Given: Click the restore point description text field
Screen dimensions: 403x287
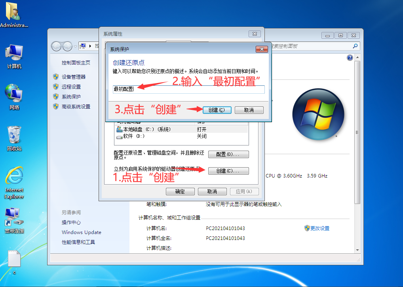Looking at the screenshot, I should click(x=189, y=89).
